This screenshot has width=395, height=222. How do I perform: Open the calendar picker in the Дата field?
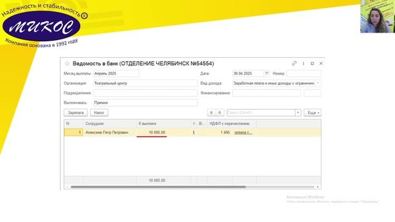[x=267, y=73]
